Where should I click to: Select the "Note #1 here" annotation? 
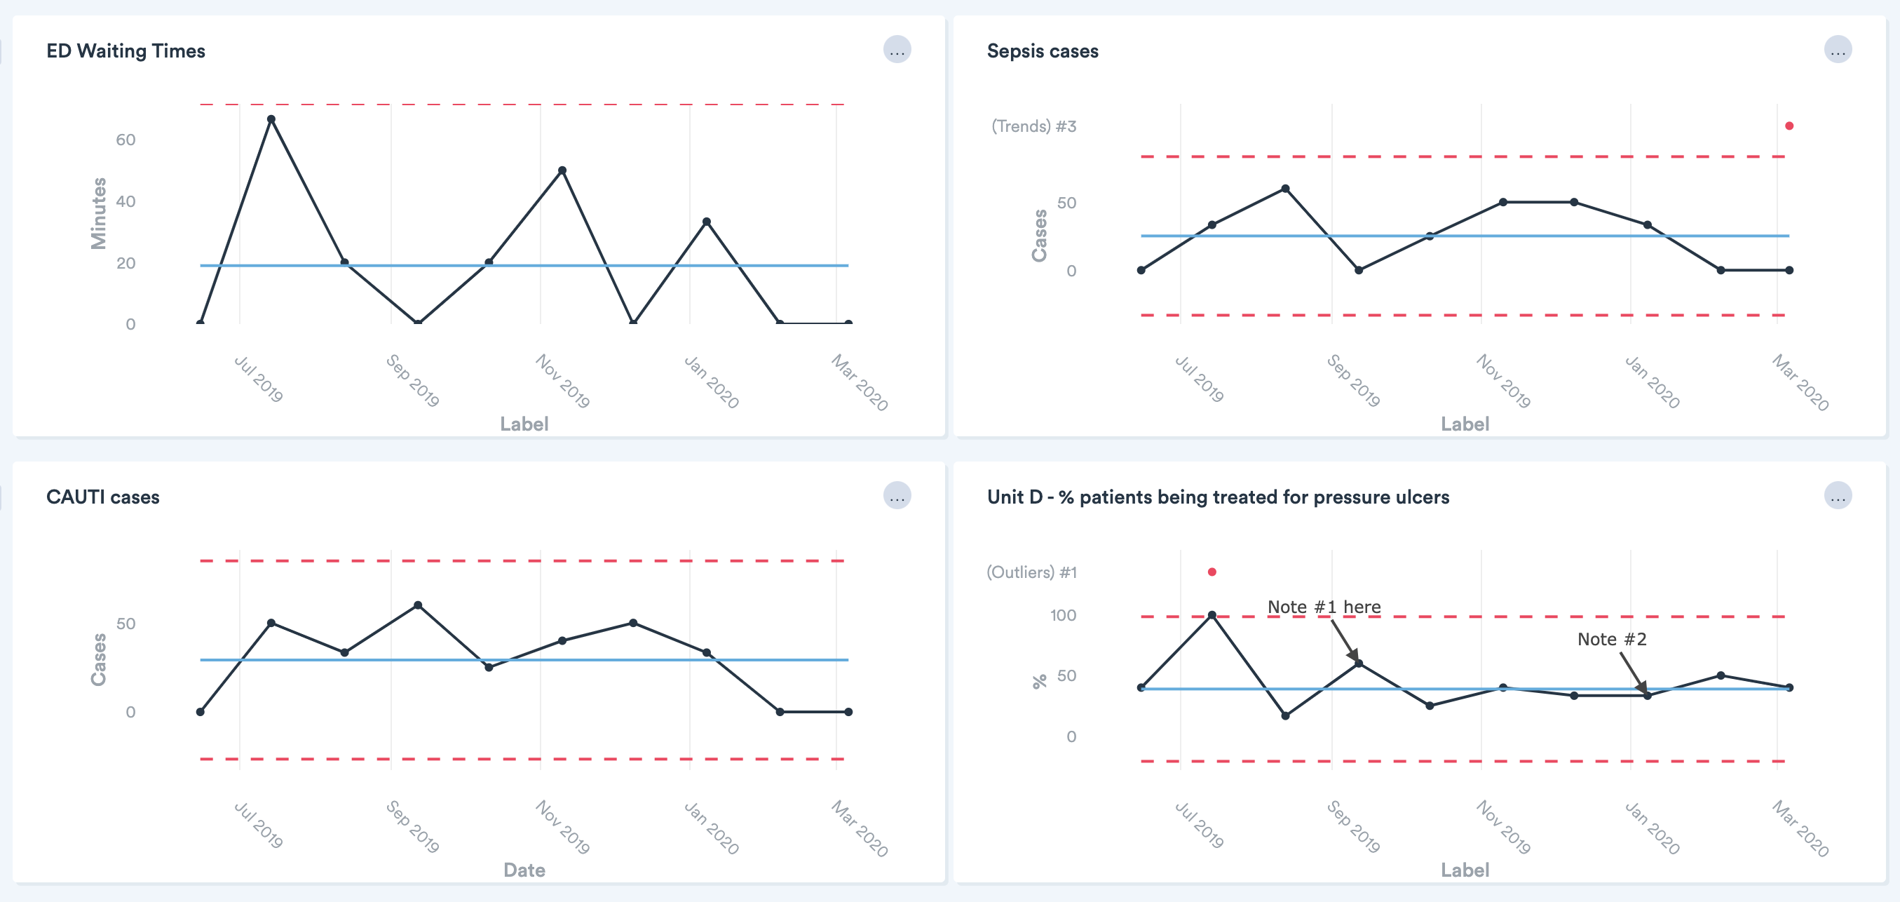[x=1323, y=607]
